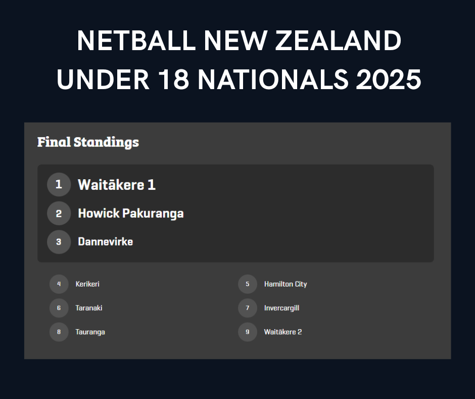Select the number 5 position badge
The height and width of the screenshot is (399, 475).
click(x=248, y=284)
